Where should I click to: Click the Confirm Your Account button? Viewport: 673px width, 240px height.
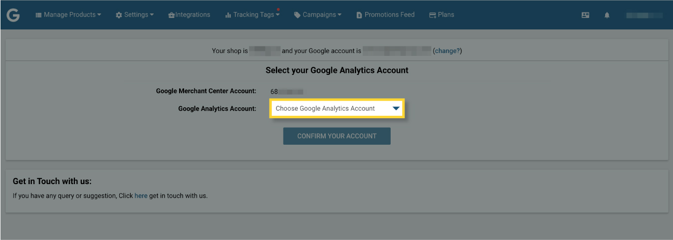(337, 136)
